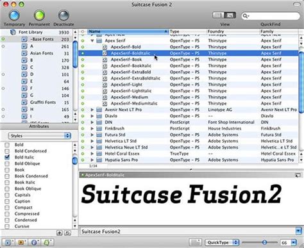
Task: Check the Book style checkbox
Action: tap(7, 170)
